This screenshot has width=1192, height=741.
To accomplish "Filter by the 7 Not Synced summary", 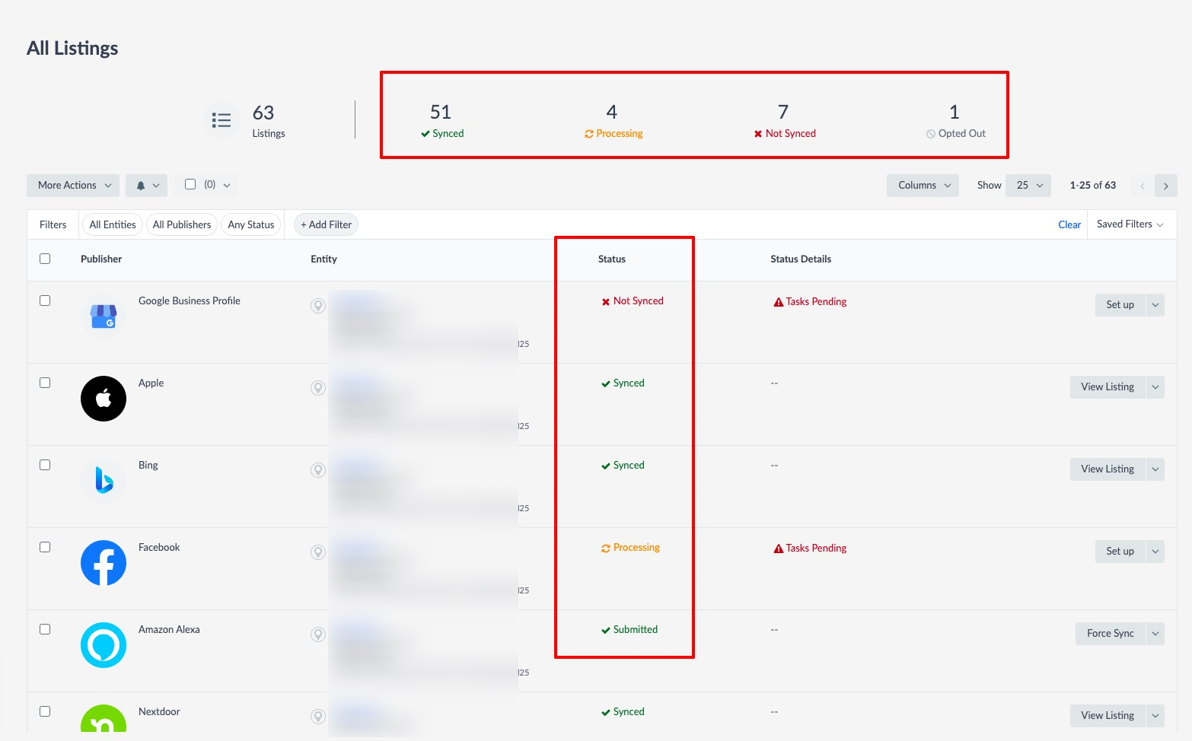I will pyautogui.click(x=785, y=121).
